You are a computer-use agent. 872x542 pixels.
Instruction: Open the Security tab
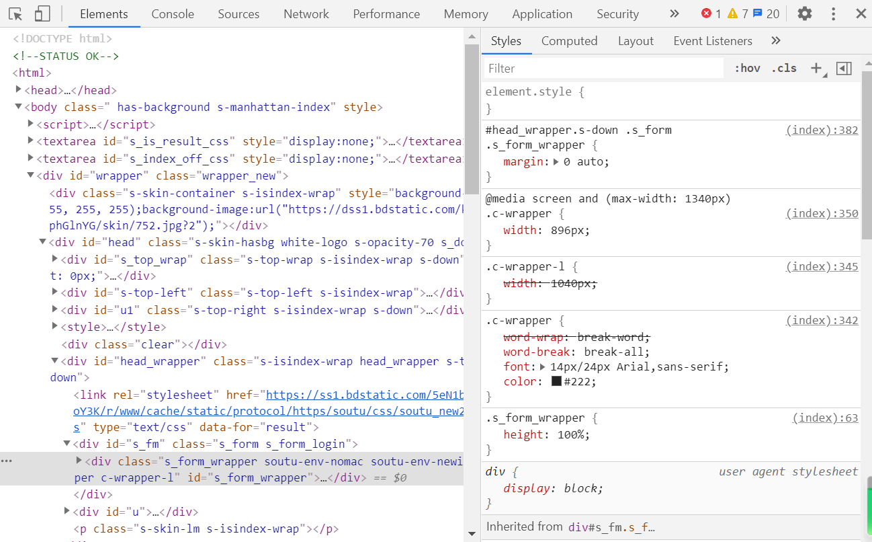click(x=617, y=13)
